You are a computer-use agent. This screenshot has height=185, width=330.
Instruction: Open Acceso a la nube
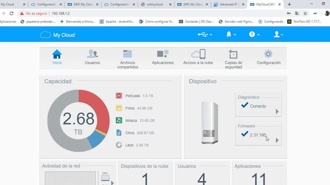pyautogui.click(x=198, y=57)
